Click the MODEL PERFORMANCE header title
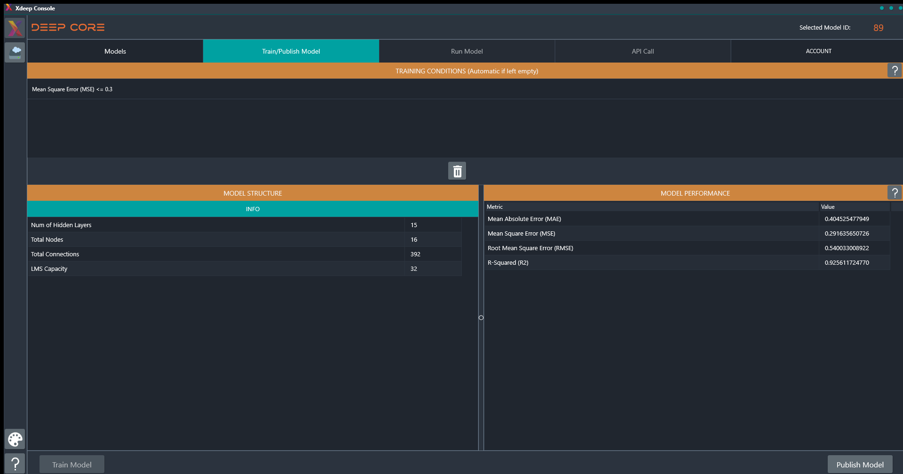This screenshot has height=474, width=903. pos(695,193)
